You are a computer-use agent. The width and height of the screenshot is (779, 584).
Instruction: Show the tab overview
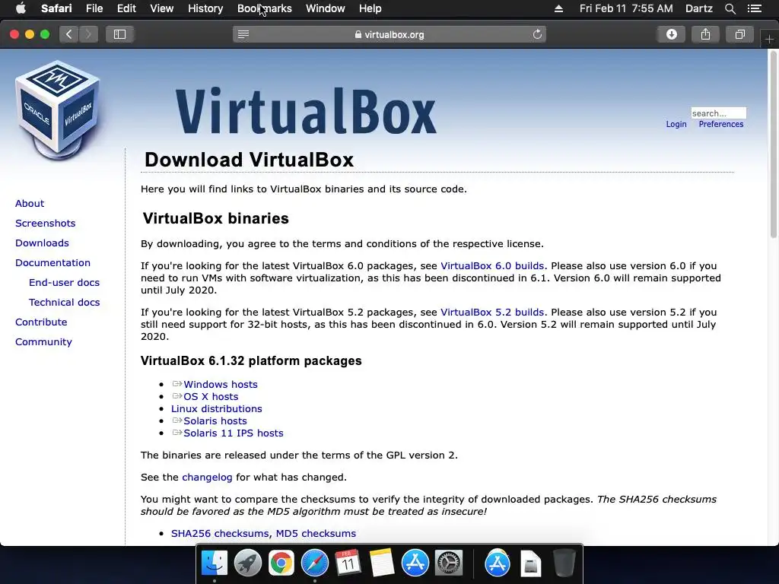point(739,34)
